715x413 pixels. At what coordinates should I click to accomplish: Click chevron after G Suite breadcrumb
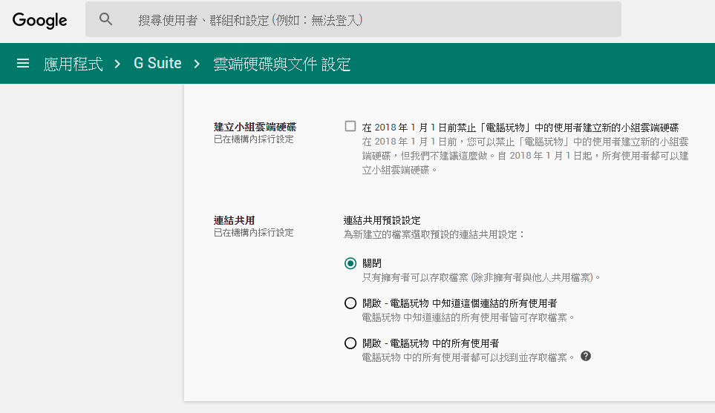pyautogui.click(x=197, y=64)
